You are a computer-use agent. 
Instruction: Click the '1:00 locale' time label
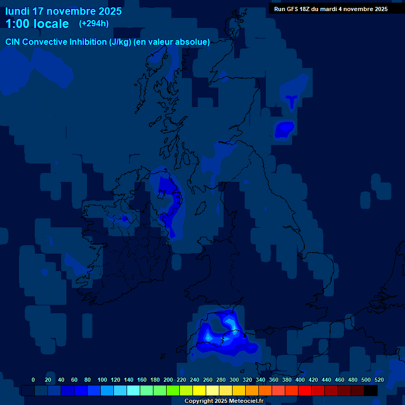click(37, 24)
